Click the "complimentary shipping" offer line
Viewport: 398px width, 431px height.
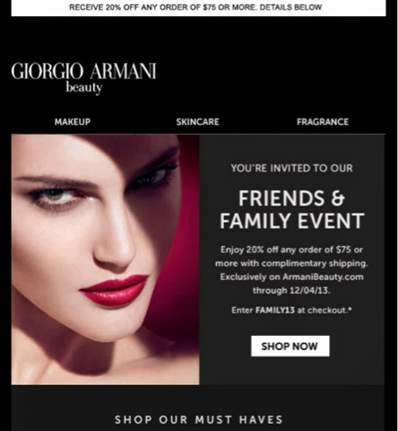[x=315, y=263]
